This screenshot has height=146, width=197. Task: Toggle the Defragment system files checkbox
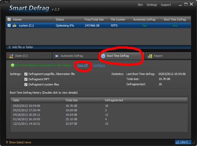click(x=26, y=85)
